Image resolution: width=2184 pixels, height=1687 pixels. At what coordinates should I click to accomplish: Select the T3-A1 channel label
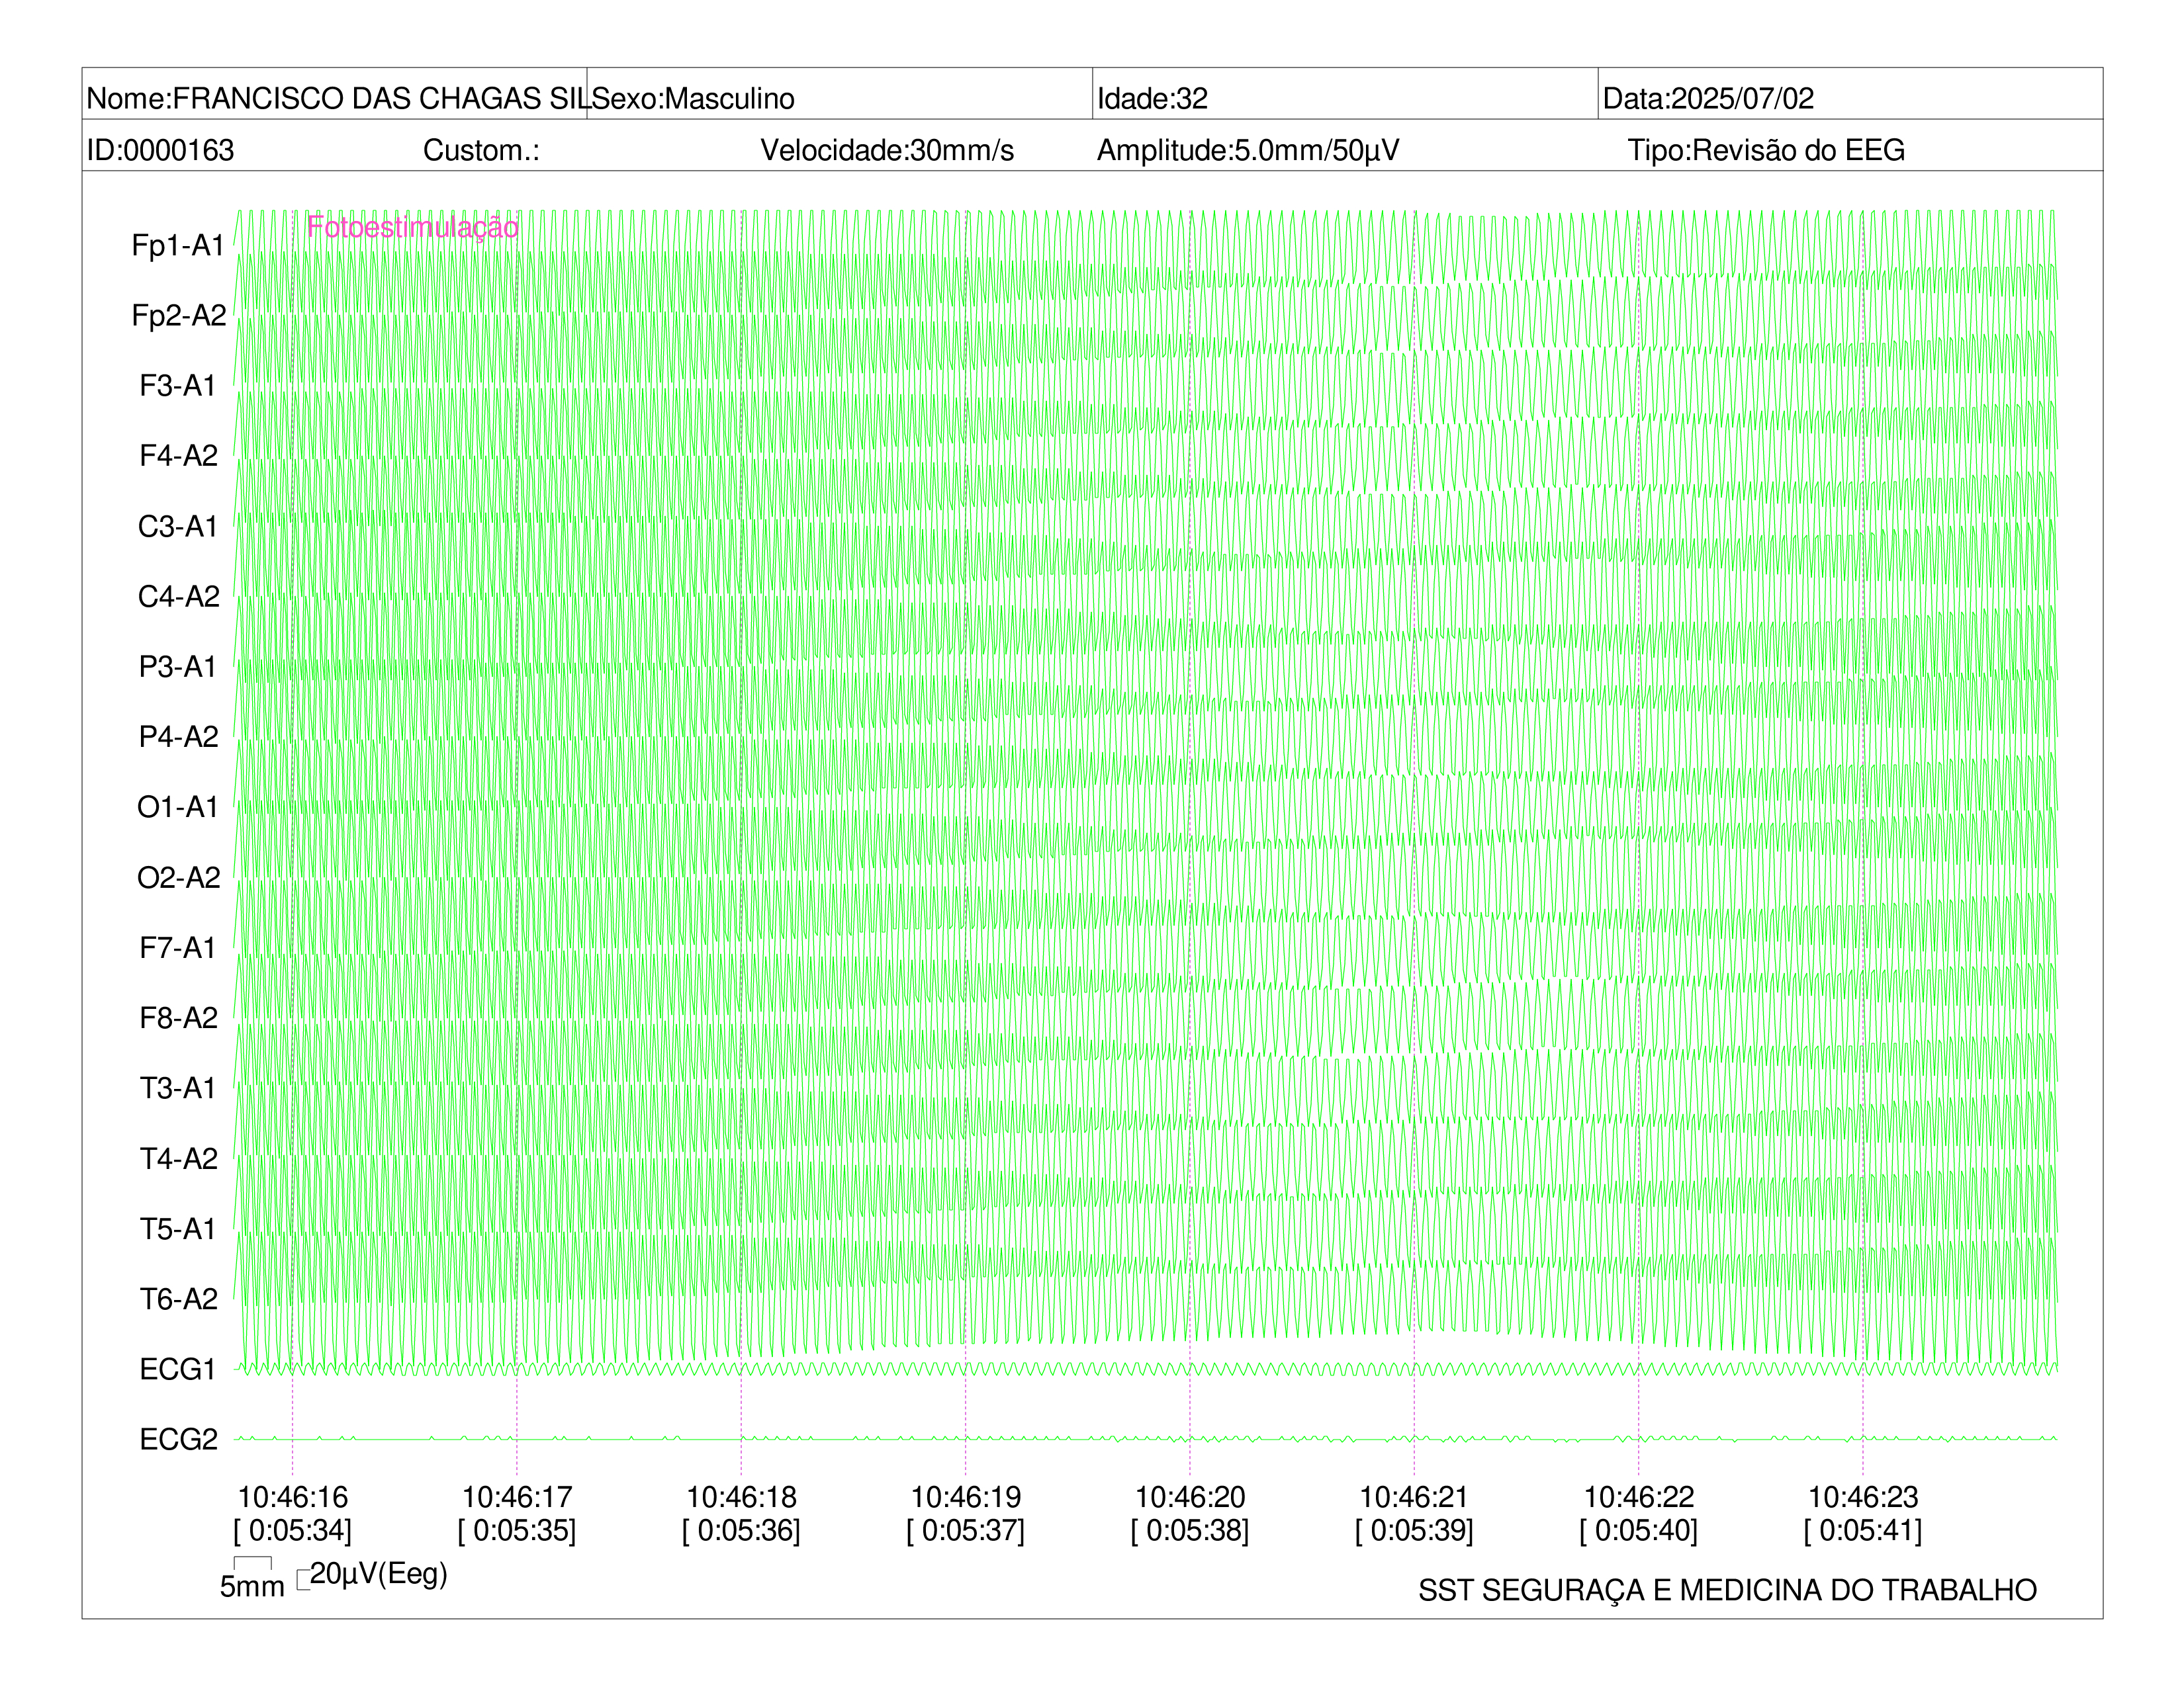[178, 1088]
